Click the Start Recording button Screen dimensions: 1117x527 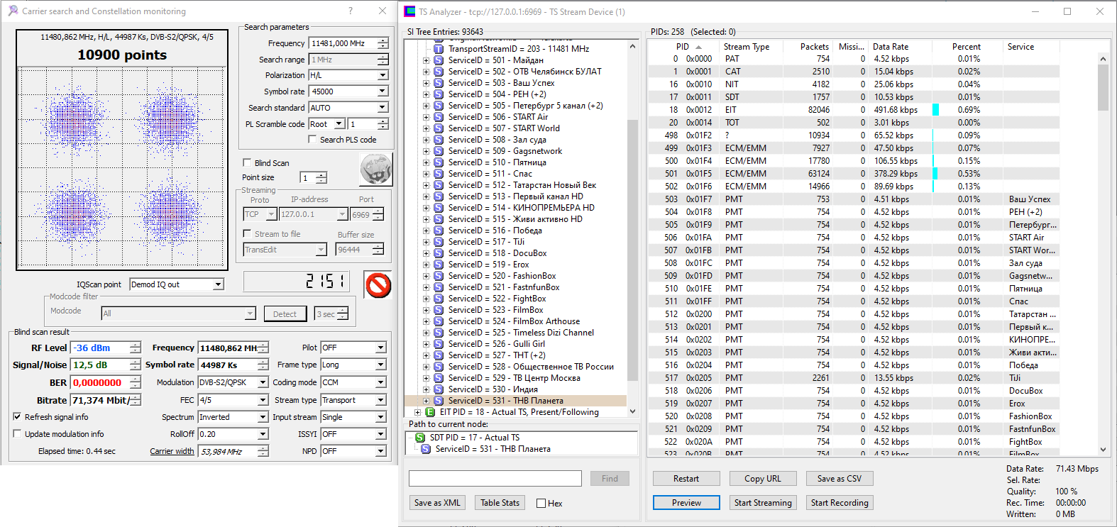(x=840, y=503)
